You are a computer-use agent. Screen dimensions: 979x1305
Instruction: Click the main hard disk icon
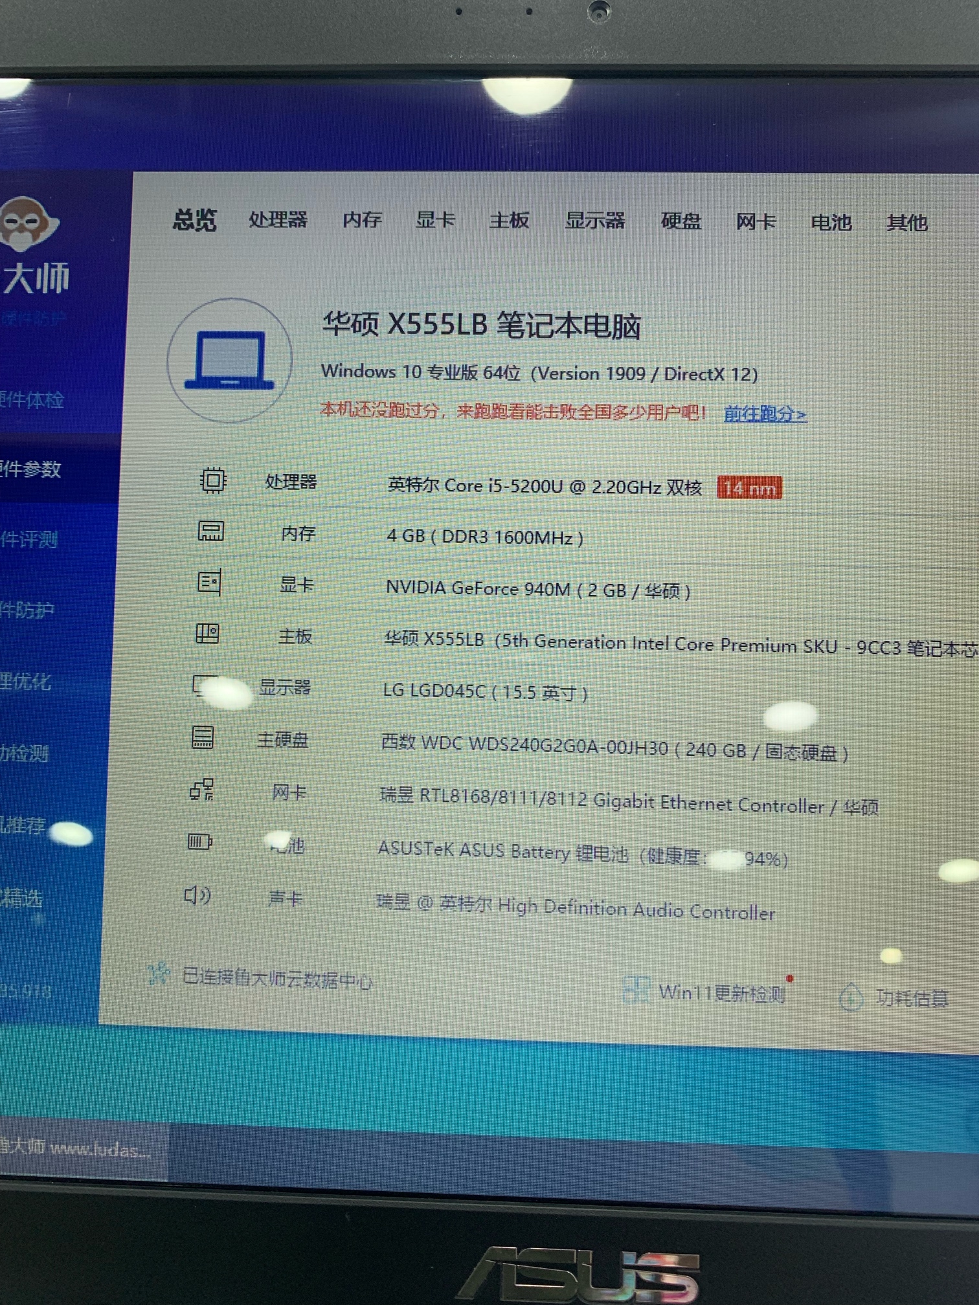click(203, 737)
